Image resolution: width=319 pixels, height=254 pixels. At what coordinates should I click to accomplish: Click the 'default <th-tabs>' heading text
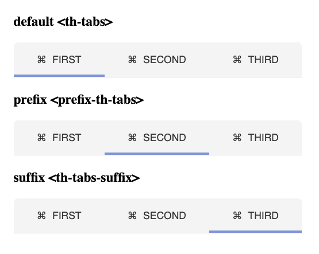pos(63,22)
